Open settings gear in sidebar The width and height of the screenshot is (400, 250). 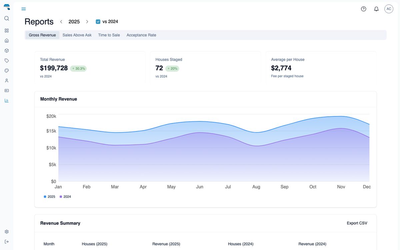pyautogui.click(x=7, y=232)
